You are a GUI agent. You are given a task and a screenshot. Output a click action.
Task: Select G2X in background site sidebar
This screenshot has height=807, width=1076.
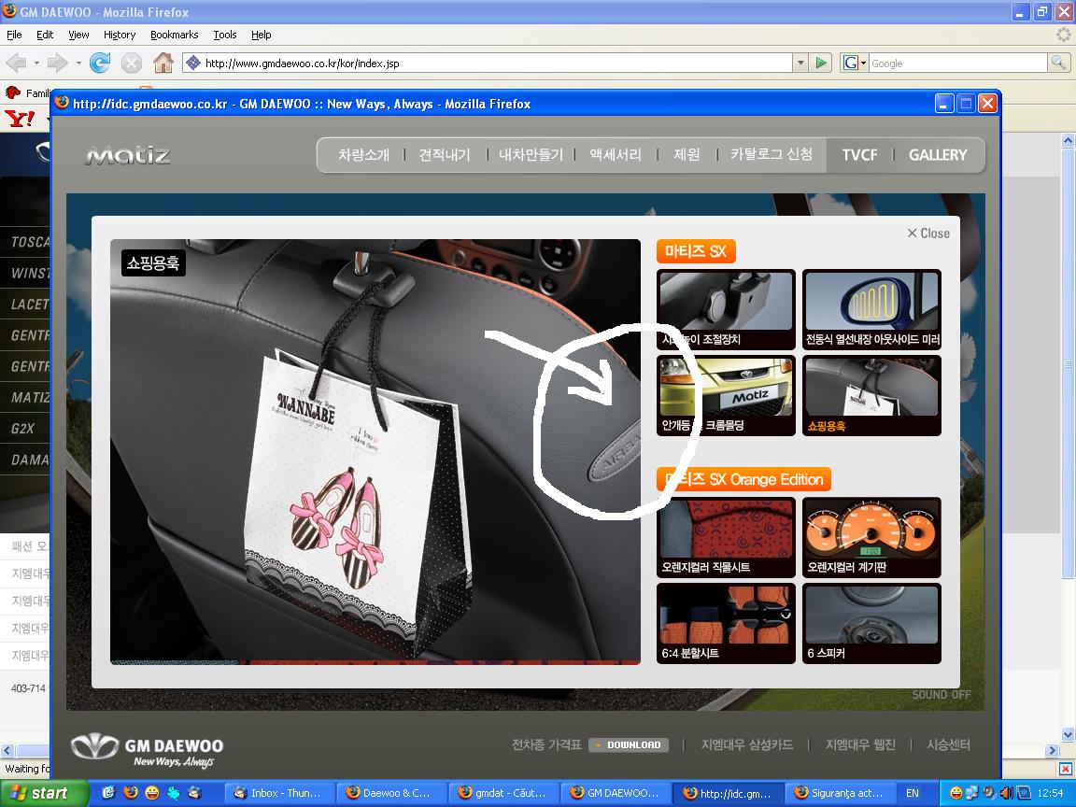[22, 428]
